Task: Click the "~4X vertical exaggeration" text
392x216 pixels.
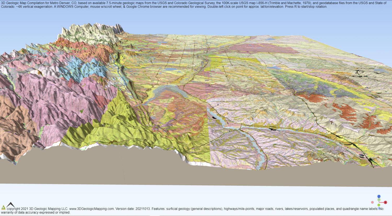Action: tap(34, 7)
